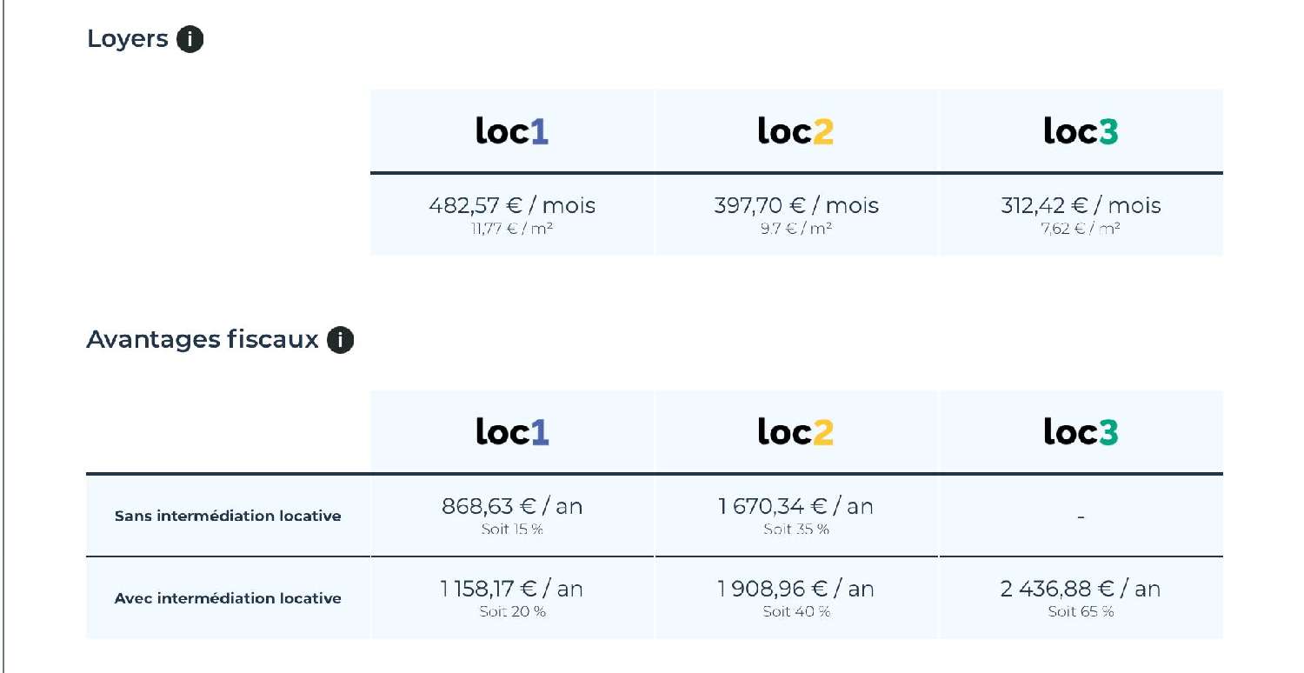This screenshot has width=1304, height=673.
Task: Click the info icon next to Loyers
Action: point(190,40)
